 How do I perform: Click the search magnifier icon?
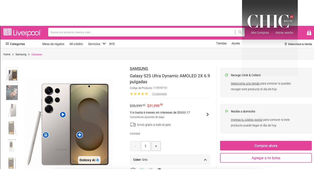pos(240,32)
